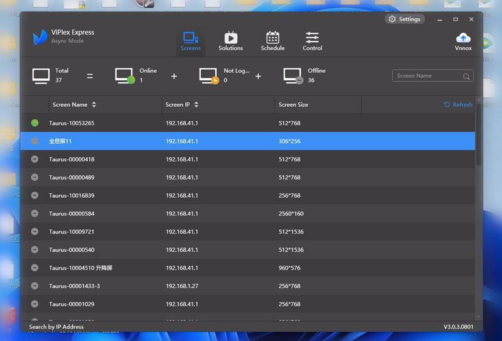Filter by Not Logged In screens icon
The height and width of the screenshot is (341, 502).
209,76
